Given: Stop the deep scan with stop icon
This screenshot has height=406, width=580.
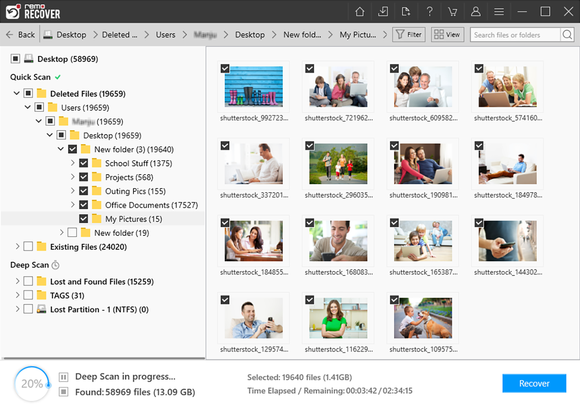Looking at the screenshot, I should [x=64, y=392].
